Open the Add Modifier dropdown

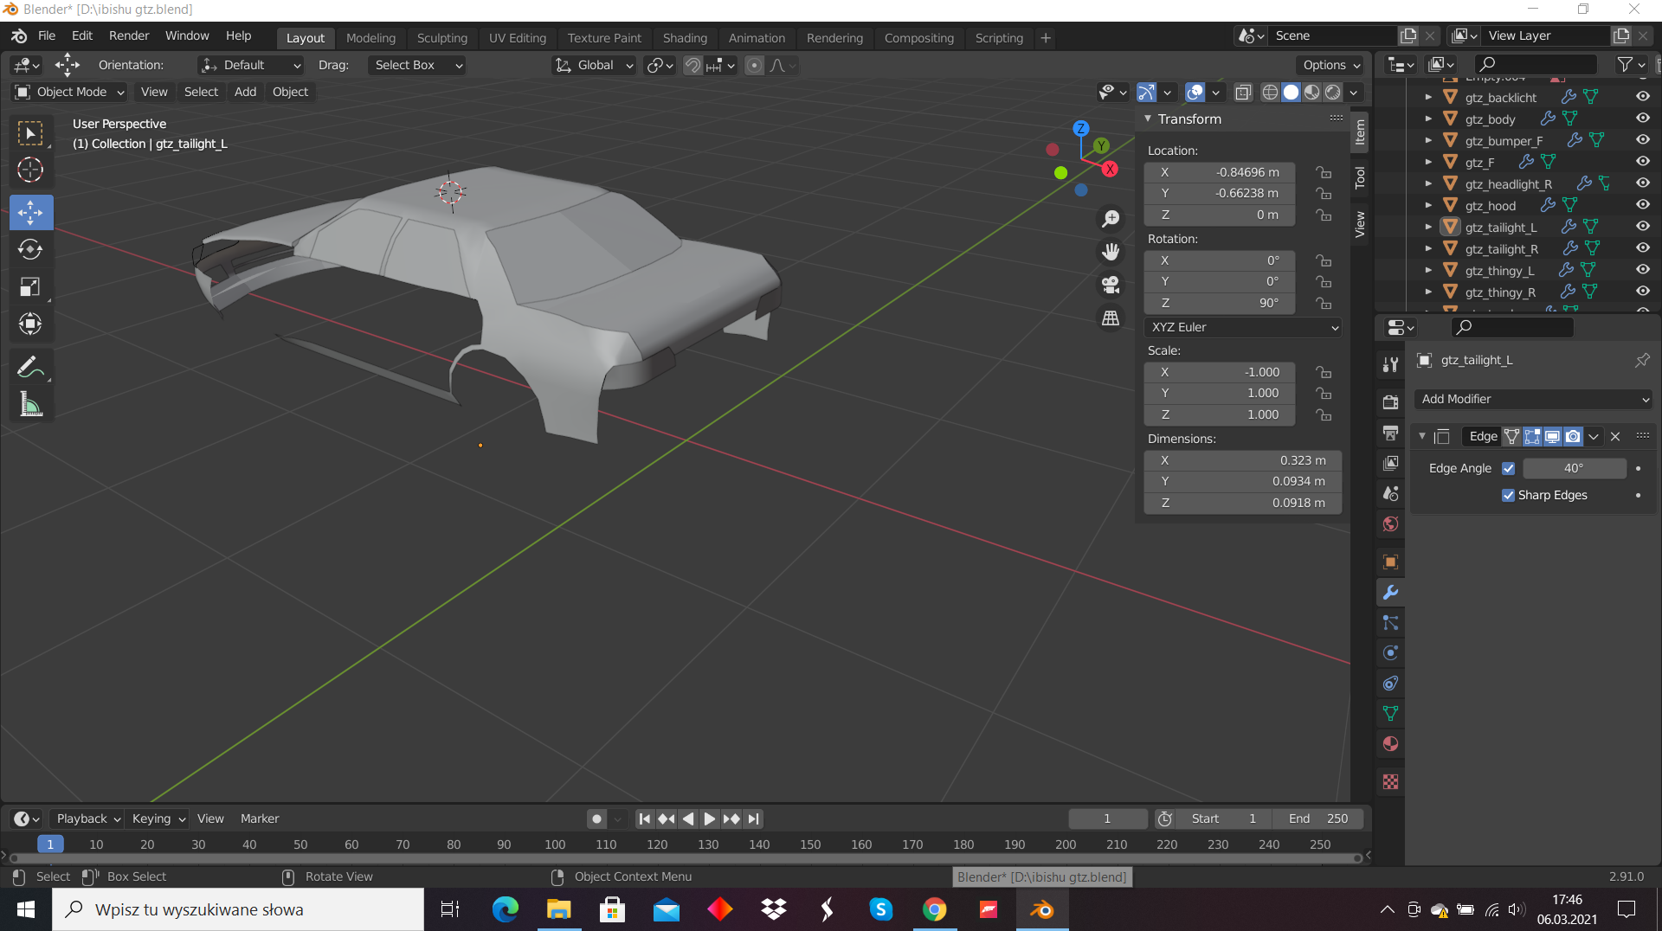[x=1533, y=399]
